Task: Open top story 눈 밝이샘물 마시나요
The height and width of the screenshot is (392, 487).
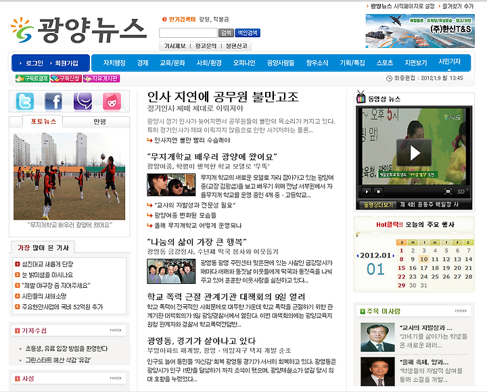Action: tap(47, 275)
